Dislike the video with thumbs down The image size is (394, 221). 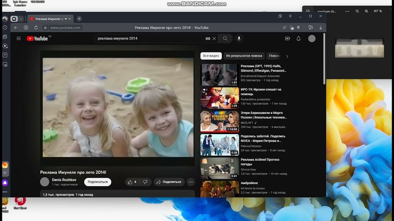(145, 182)
